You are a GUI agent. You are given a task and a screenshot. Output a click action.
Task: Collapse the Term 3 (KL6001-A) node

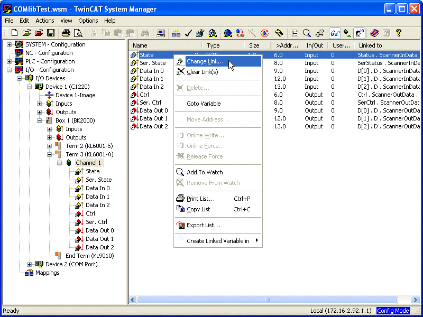pyautogui.click(x=49, y=154)
